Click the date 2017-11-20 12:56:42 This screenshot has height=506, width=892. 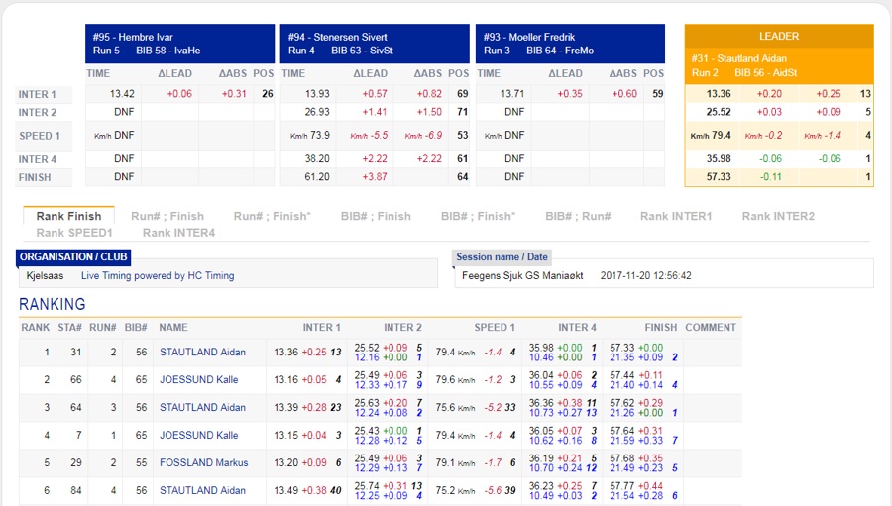point(645,275)
